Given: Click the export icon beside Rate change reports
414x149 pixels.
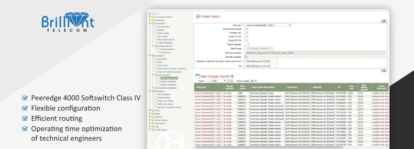Looking at the screenshot, I should click(232, 76).
